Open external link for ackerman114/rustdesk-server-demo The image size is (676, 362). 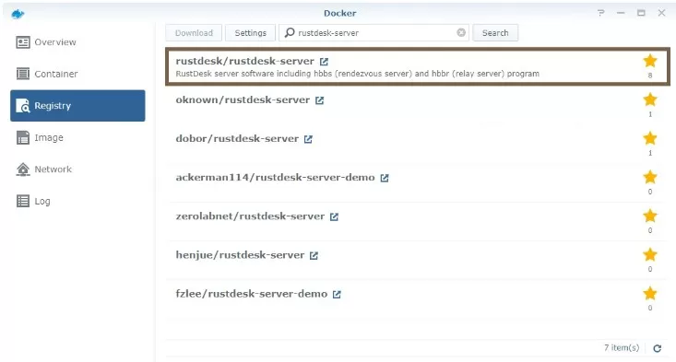385,178
